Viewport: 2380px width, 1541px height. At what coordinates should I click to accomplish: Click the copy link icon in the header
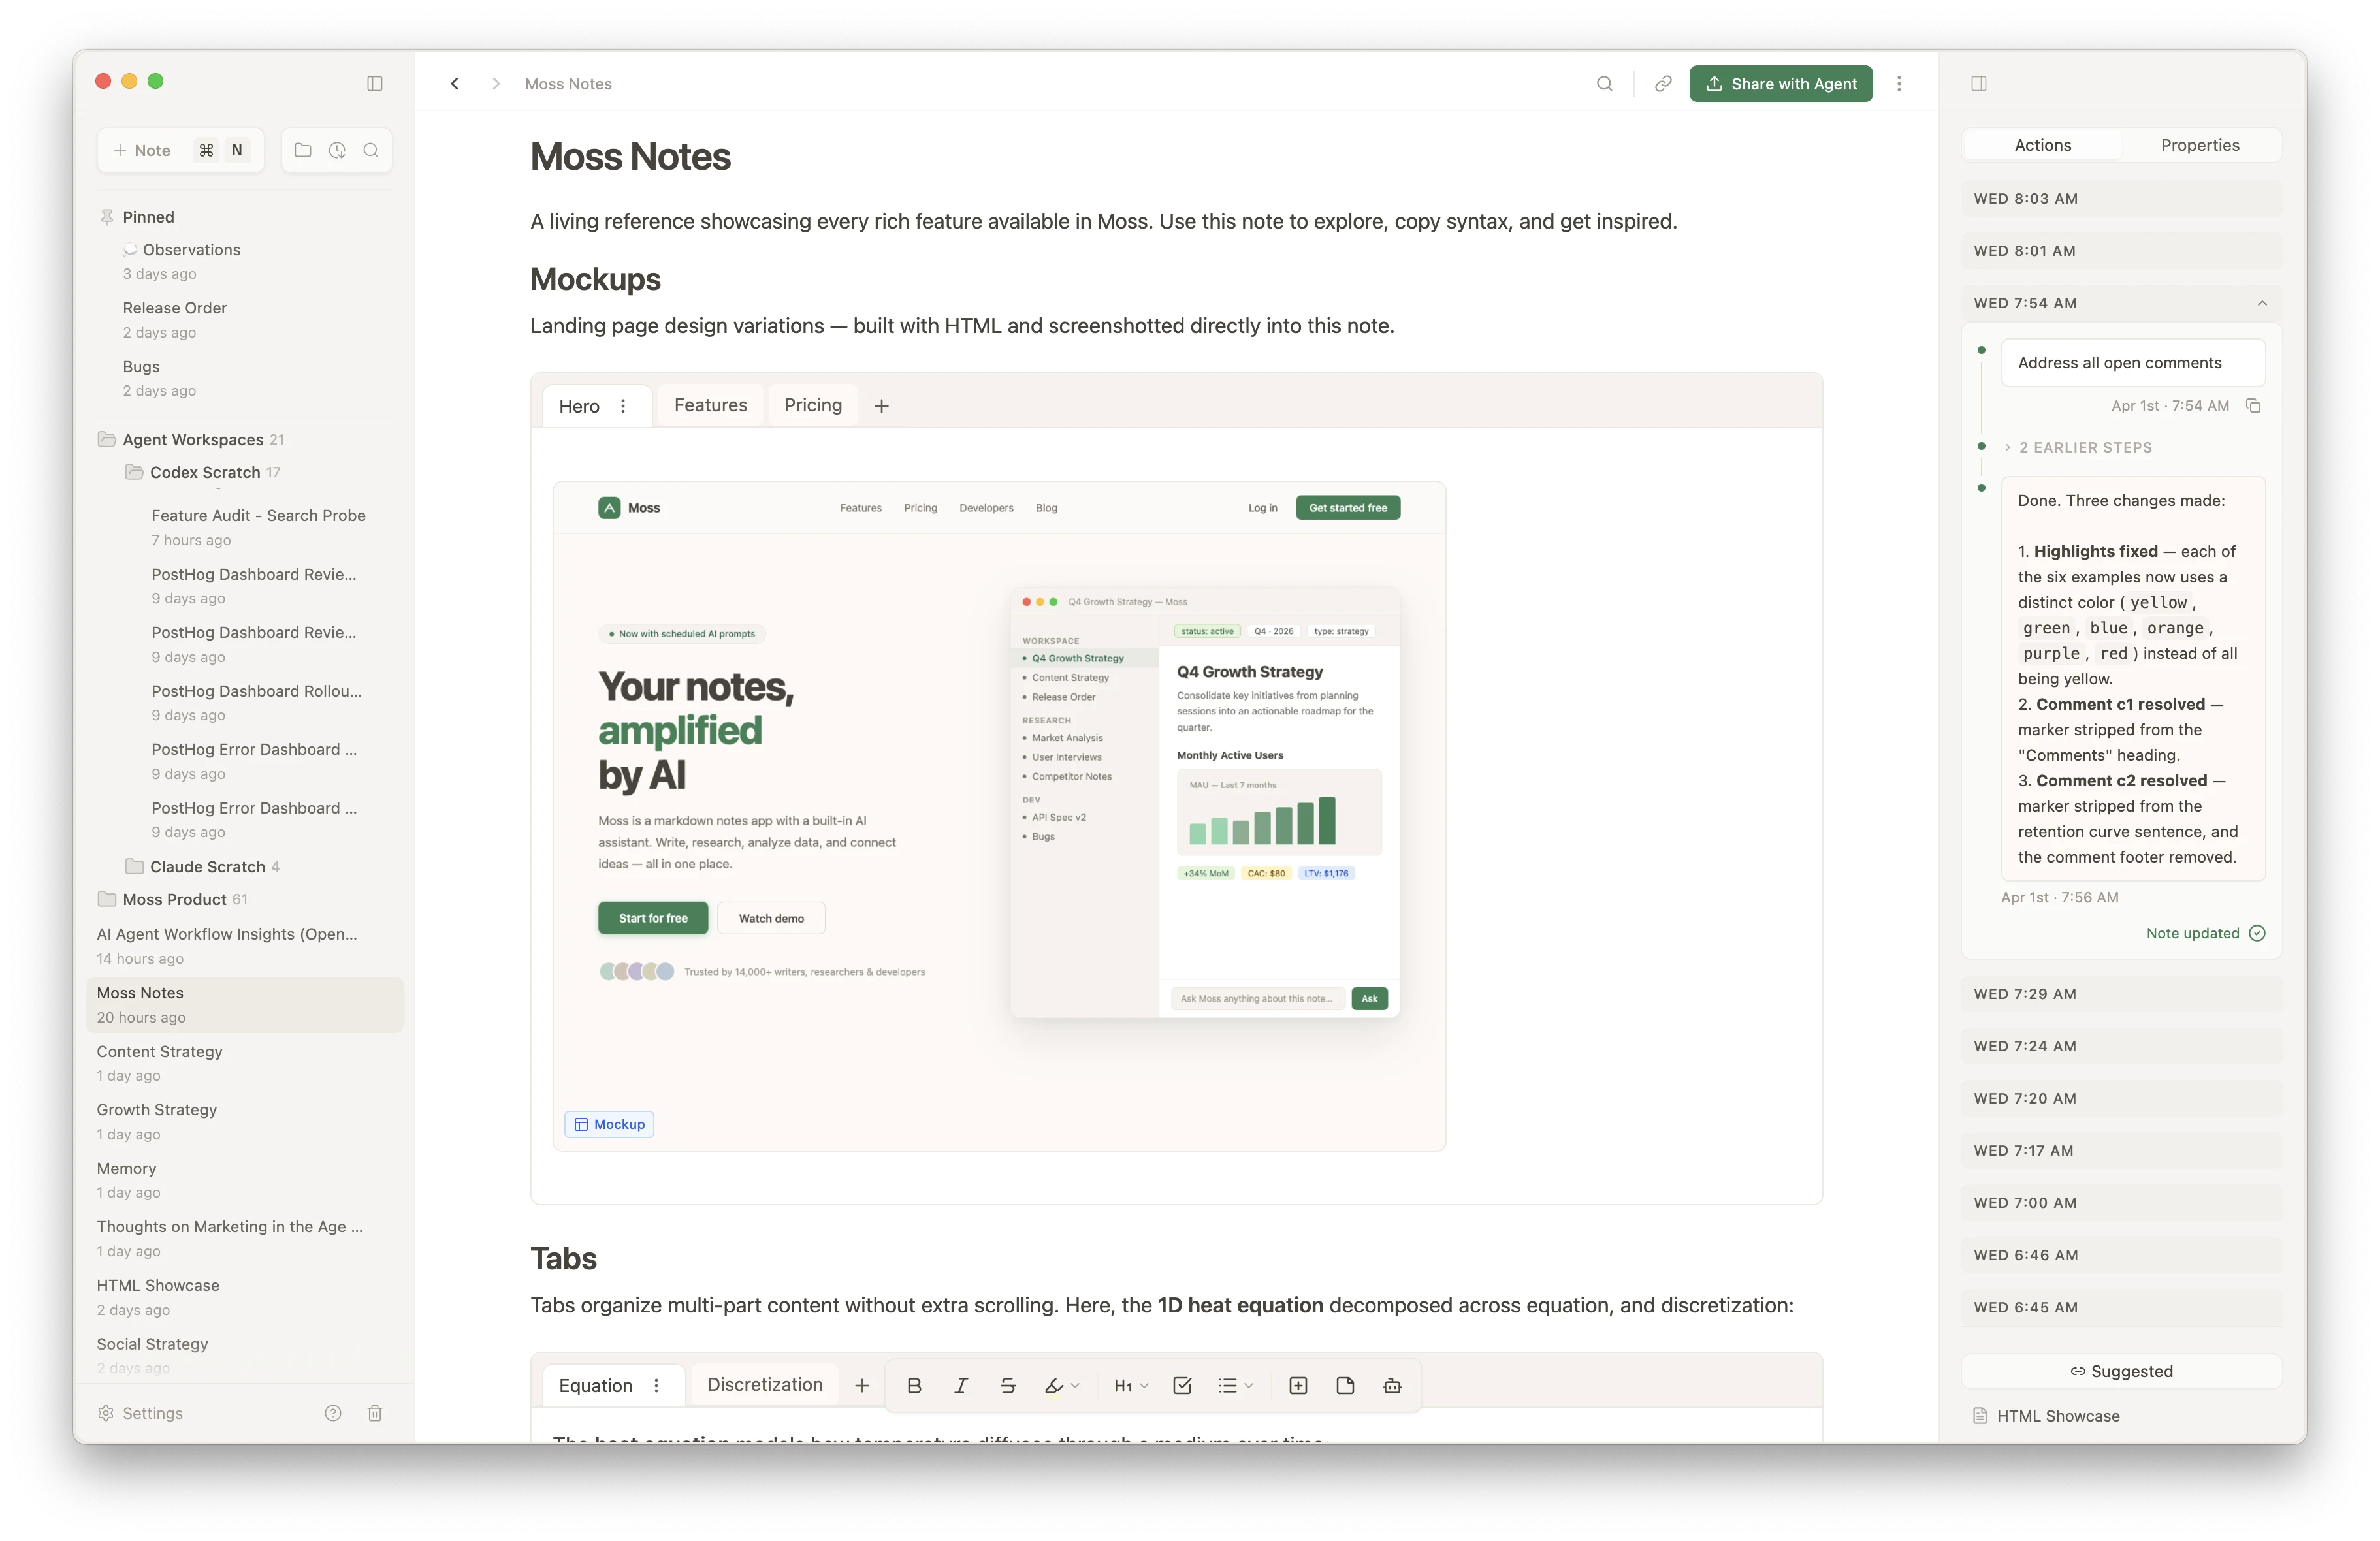pyautogui.click(x=1663, y=84)
